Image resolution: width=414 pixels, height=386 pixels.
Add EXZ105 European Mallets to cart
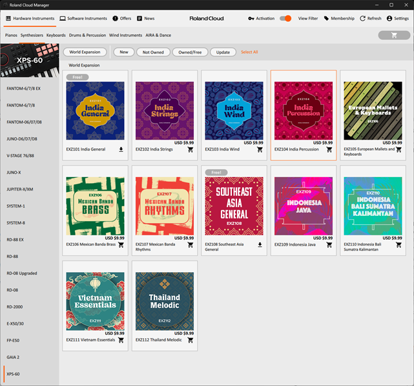398,149
